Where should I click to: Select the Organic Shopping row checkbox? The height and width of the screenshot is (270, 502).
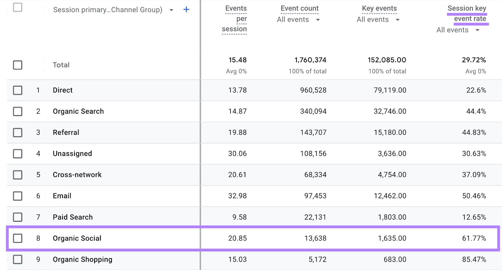[18, 259]
